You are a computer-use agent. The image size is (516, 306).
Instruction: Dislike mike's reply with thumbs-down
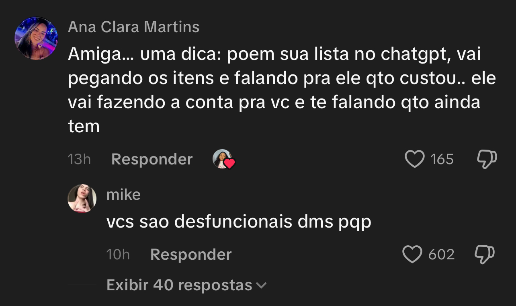click(485, 255)
